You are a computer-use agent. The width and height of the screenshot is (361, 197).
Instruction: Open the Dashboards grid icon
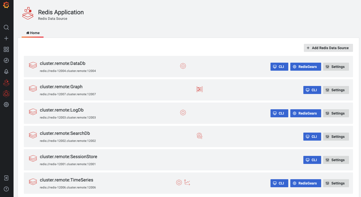pyautogui.click(x=6, y=49)
